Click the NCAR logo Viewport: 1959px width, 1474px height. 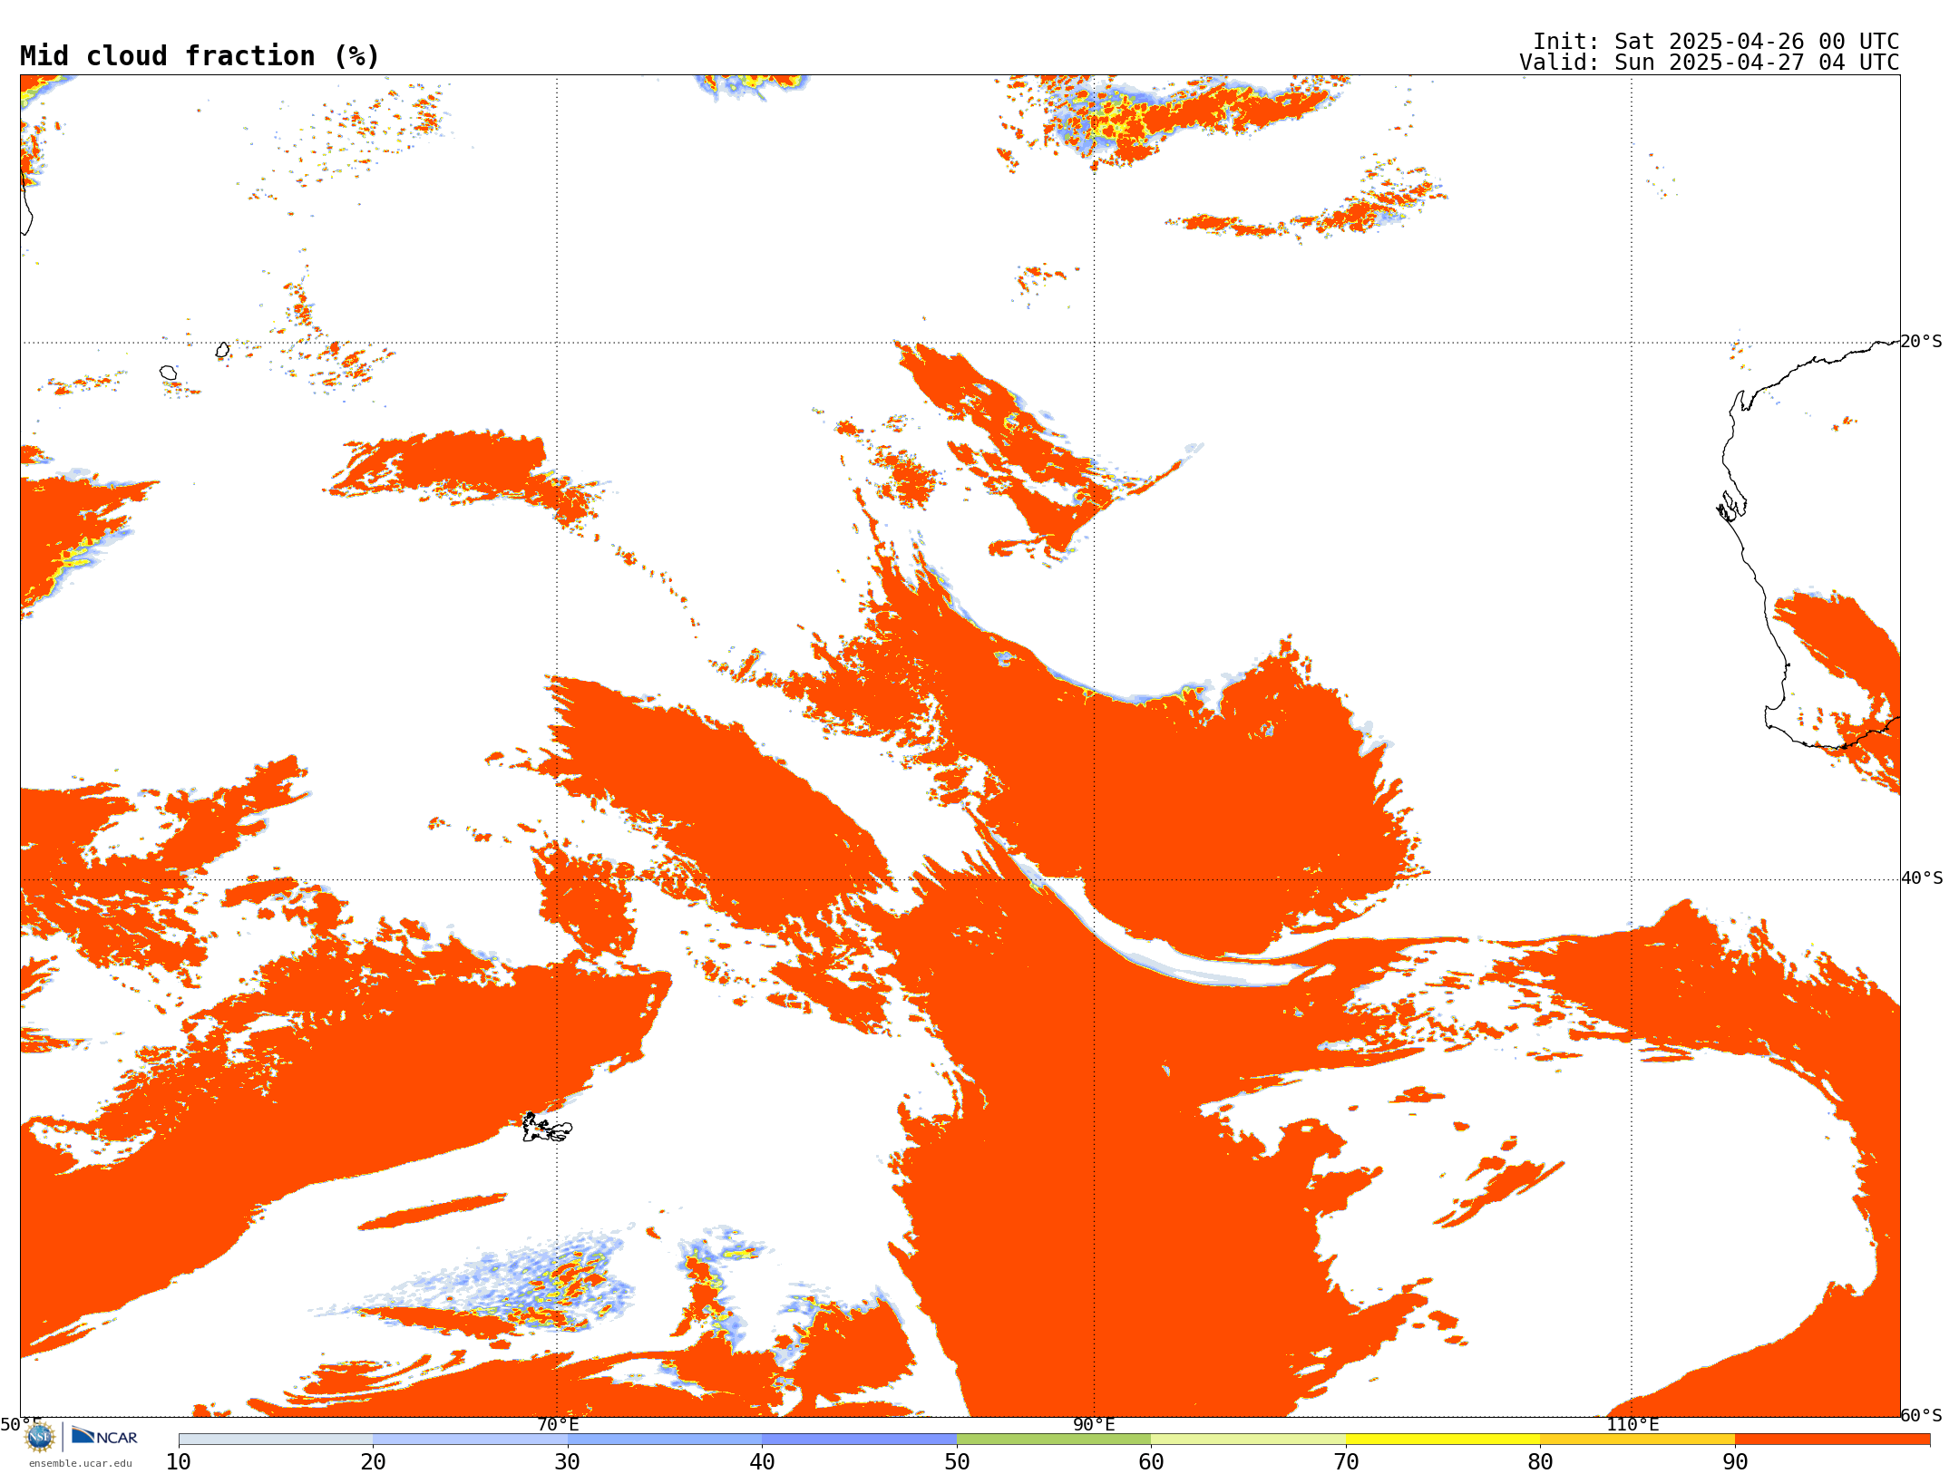coord(104,1436)
